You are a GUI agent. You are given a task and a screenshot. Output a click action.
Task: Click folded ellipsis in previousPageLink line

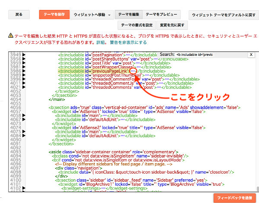click(x=133, y=71)
